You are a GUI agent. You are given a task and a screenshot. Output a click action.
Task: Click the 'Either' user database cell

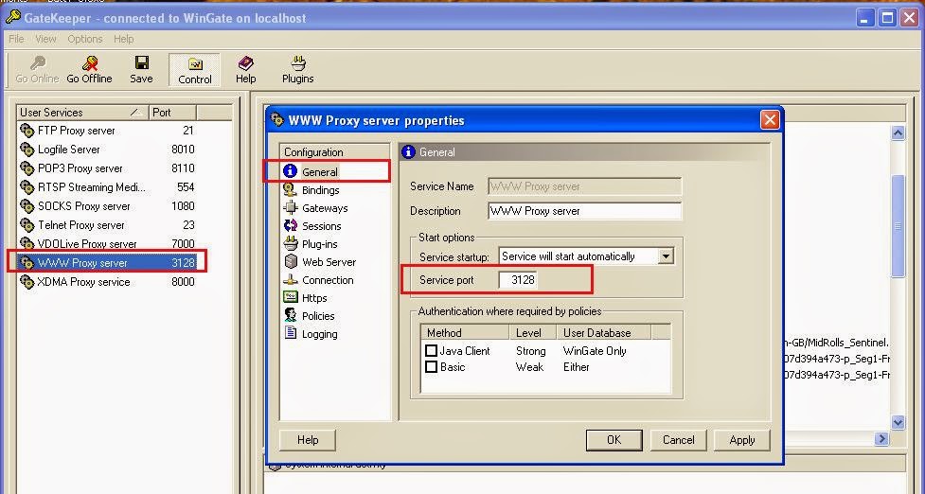576,366
